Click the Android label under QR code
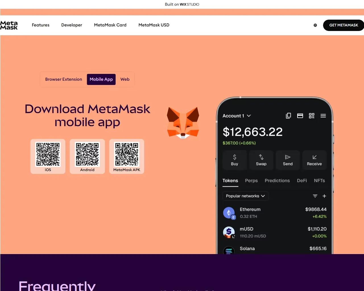The height and width of the screenshot is (291, 364). (x=87, y=170)
